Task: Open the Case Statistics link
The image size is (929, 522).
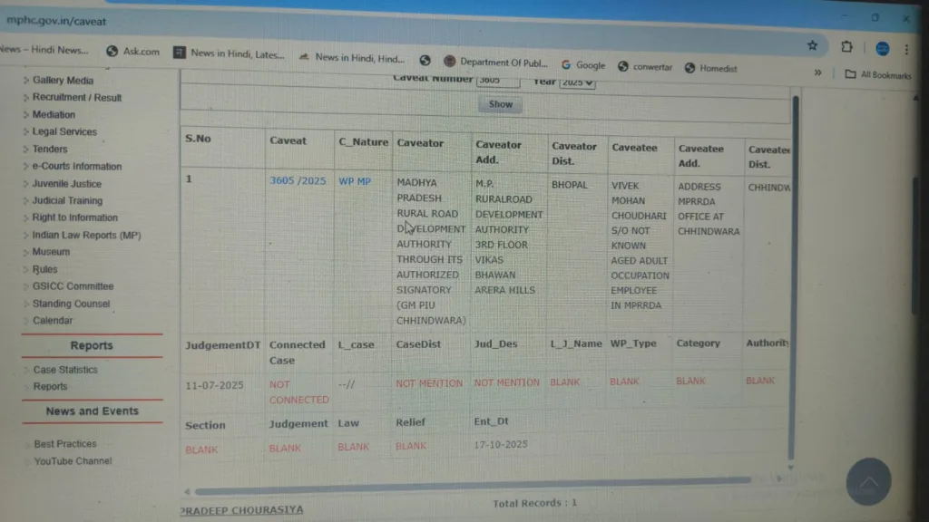Action: 65,370
